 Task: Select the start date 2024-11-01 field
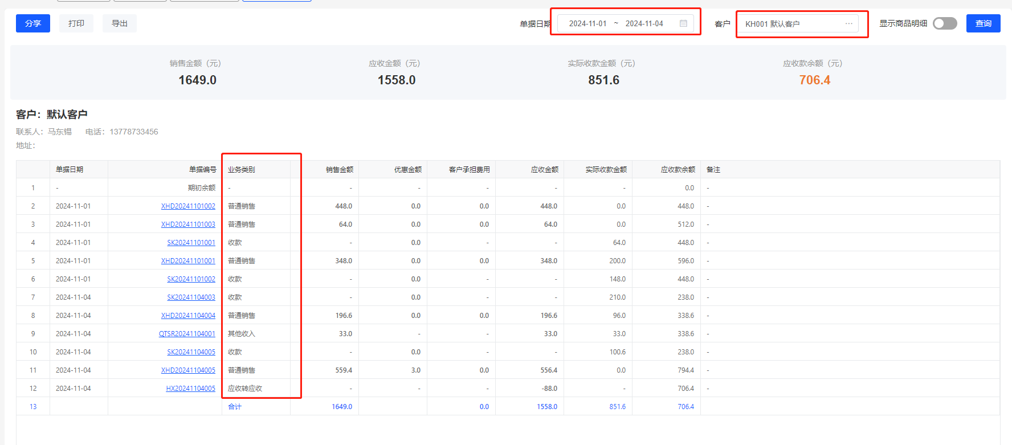pyautogui.click(x=587, y=23)
